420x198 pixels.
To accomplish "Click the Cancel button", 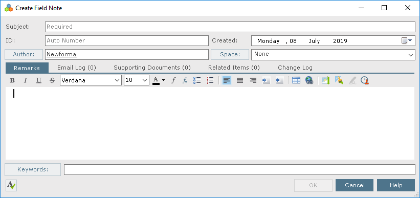I will coord(355,185).
